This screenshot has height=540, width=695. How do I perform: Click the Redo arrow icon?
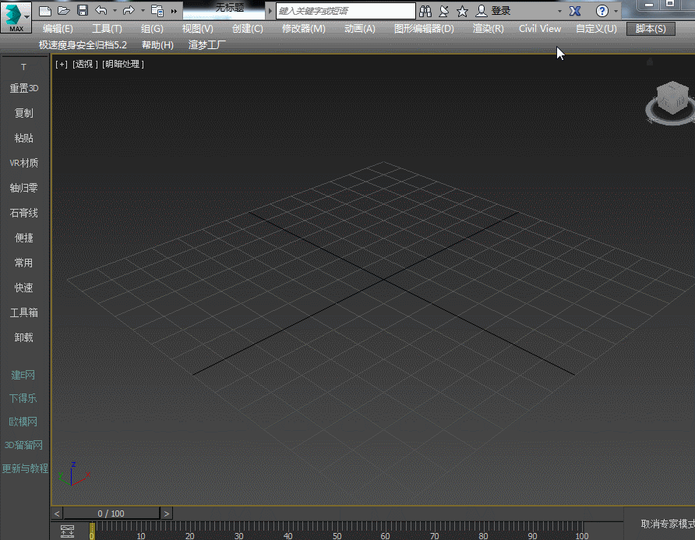pyautogui.click(x=129, y=11)
